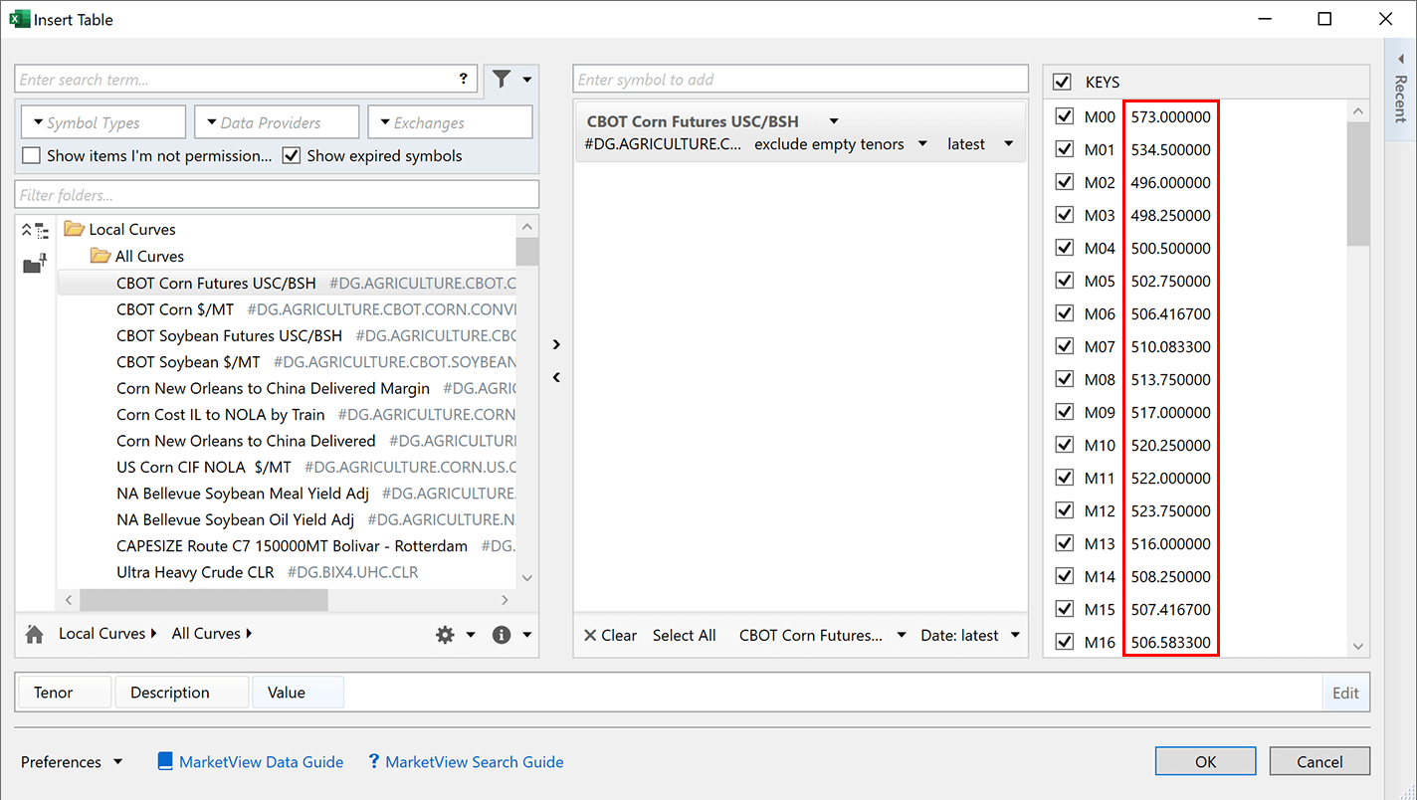Viewport: 1417px width, 800px height.
Task: Uncheck the M03 checkbox
Action: tap(1065, 215)
